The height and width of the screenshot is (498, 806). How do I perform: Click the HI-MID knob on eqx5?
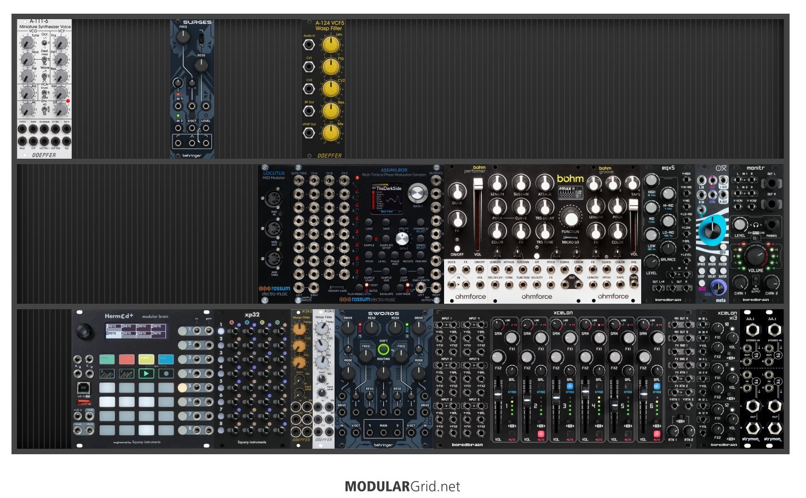tap(668, 194)
